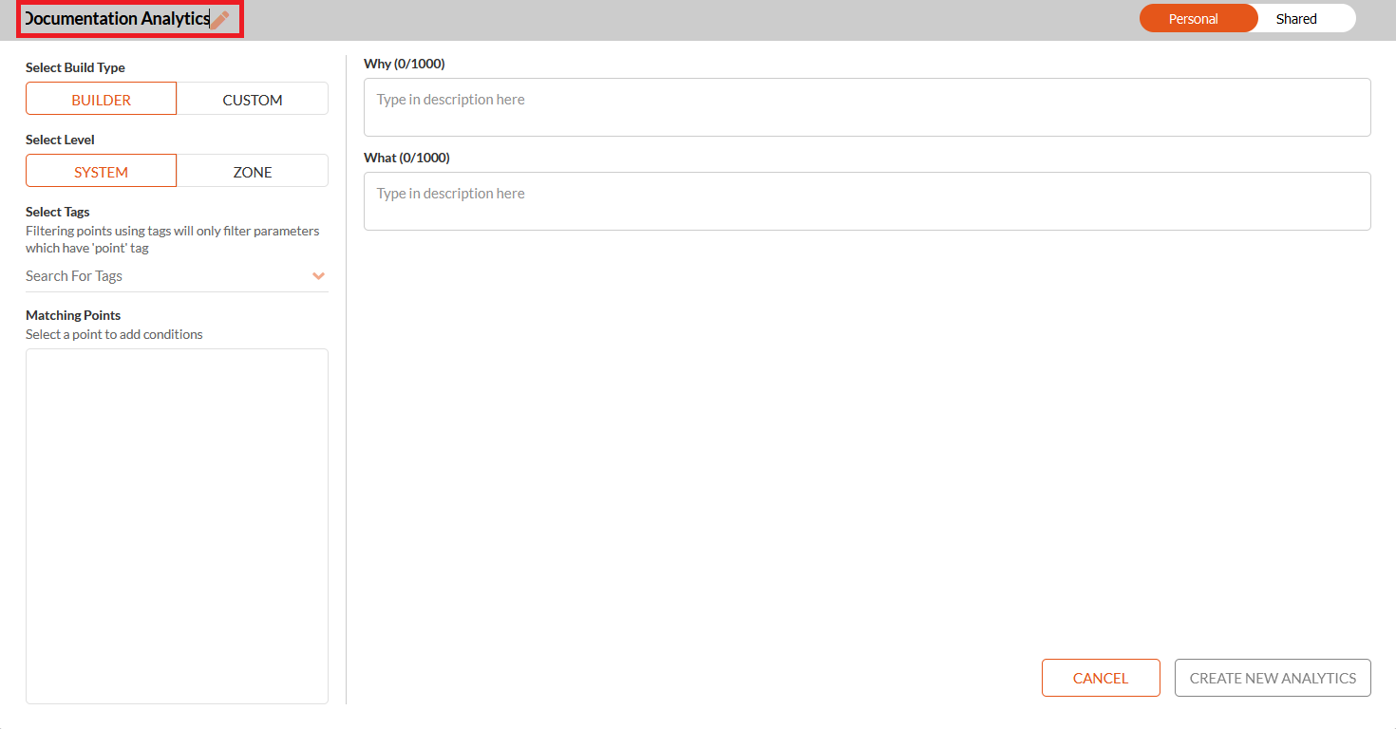Viewport: 1396px width, 729px height.
Task: Select the CUSTOM build type
Action: [253, 99]
